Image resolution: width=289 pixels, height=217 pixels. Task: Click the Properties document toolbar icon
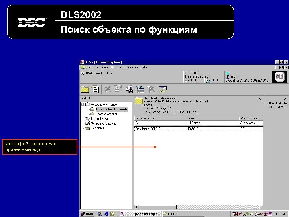coord(118,89)
